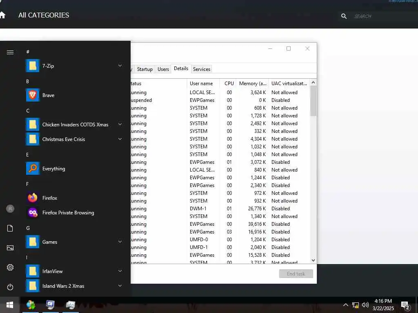Image resolution: width=418 pixels, height=313 pixels.
Task: Select the row with 16,916 K memory
Action: (220, 232)
